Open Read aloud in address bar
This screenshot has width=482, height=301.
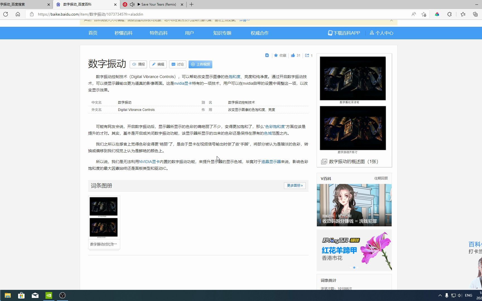pos(414,14)
